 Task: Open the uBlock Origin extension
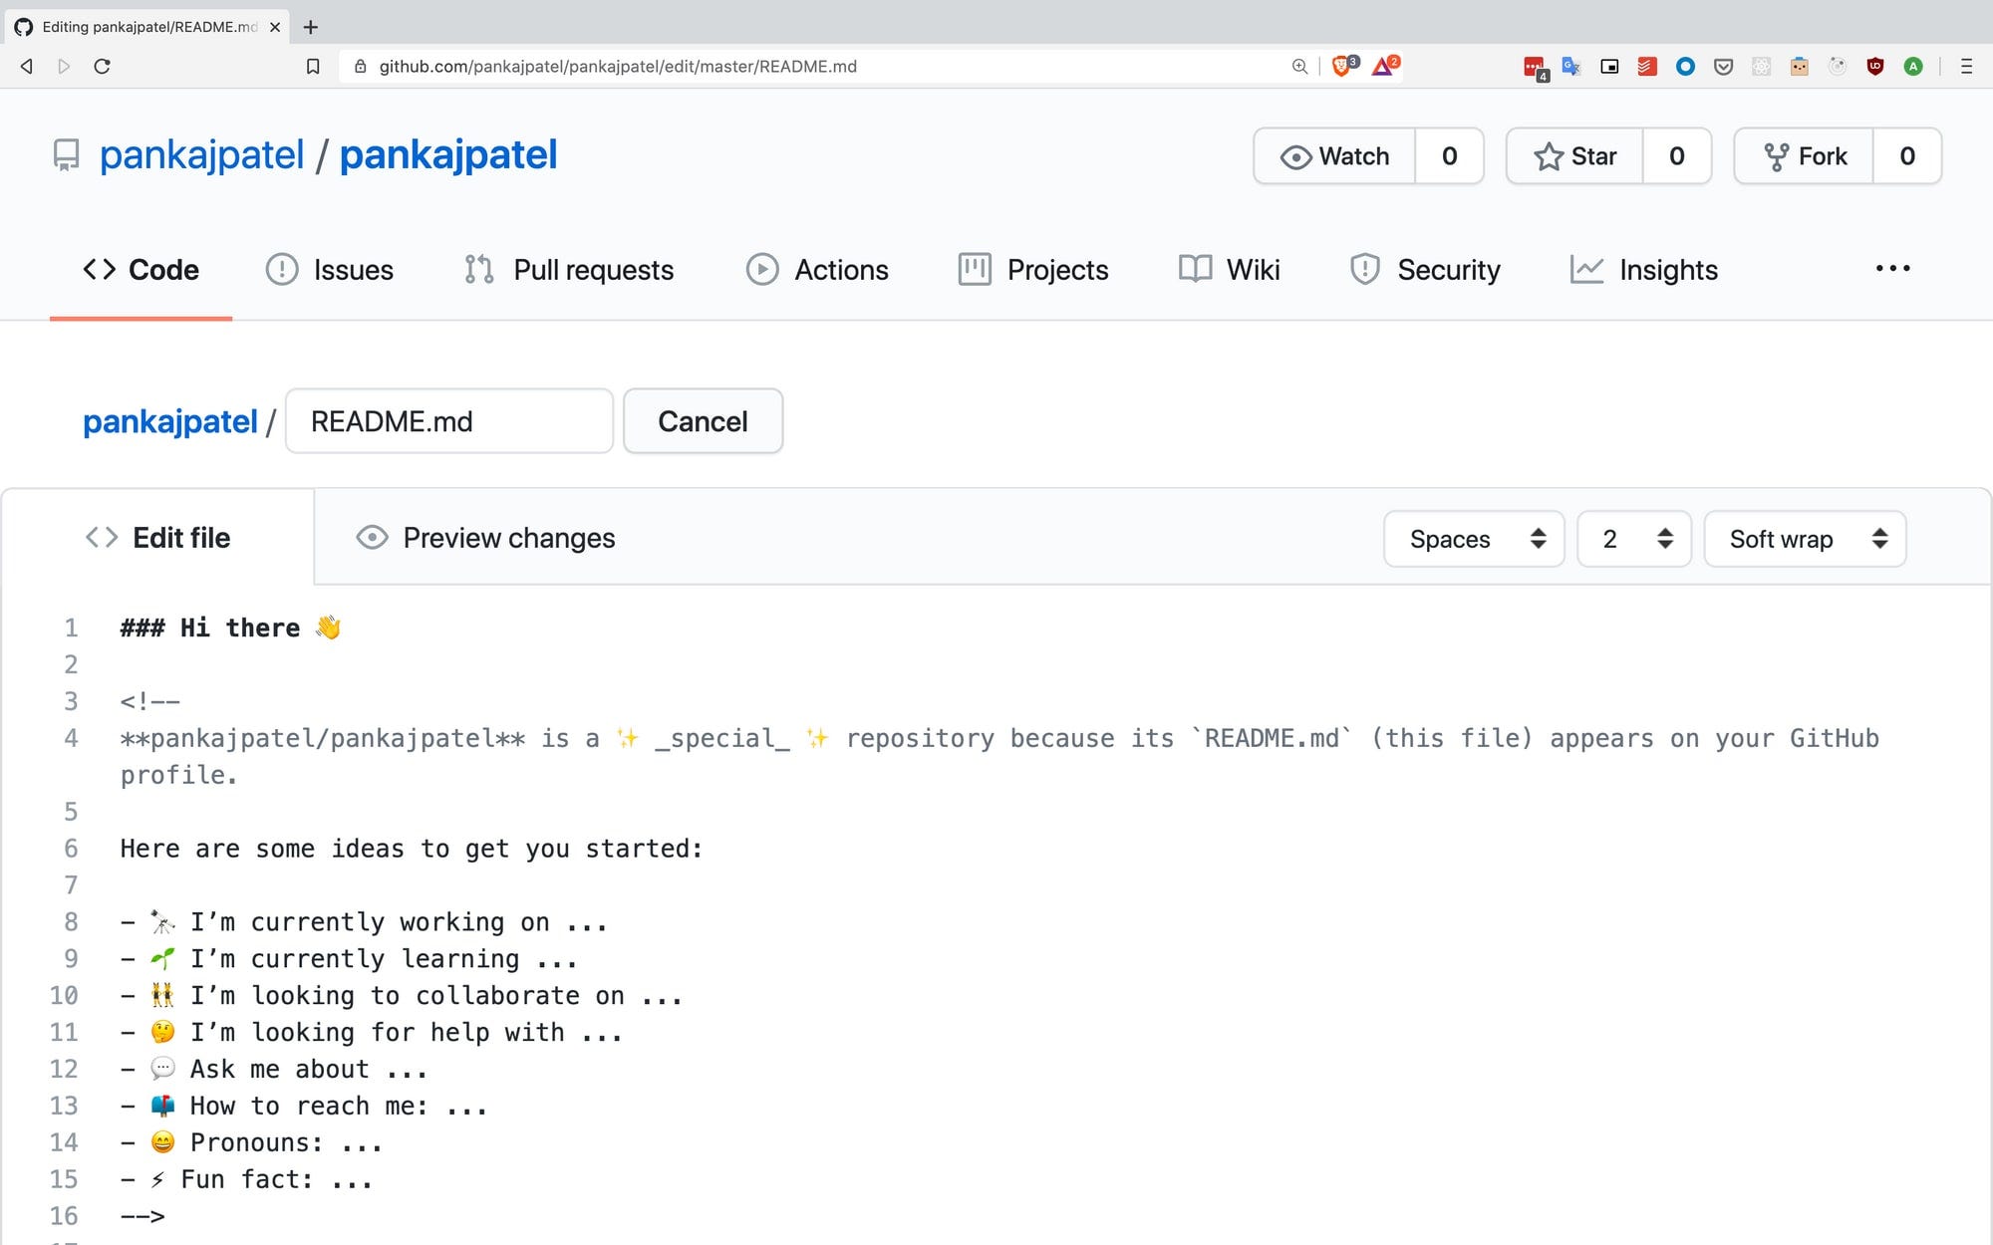1873,66
